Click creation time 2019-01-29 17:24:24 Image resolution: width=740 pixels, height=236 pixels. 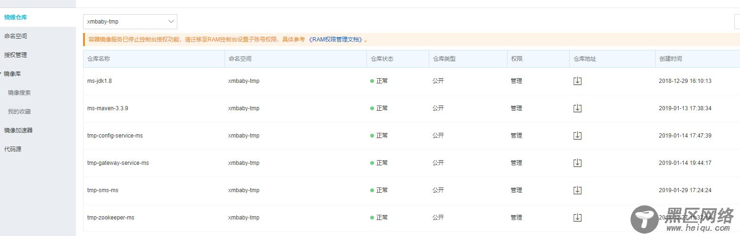(685, 190)
